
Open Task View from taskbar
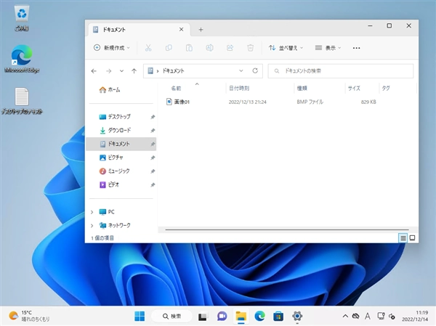click(203, 317)
